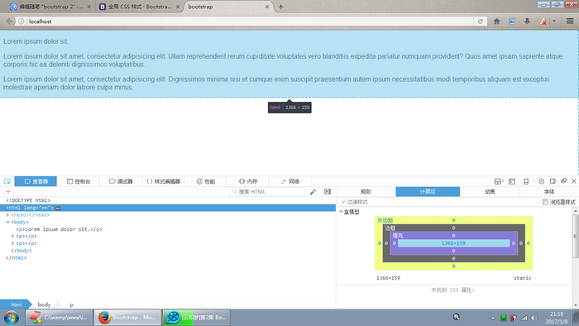Viewport: 579px width, 326px height.
Task: Expand the second p element node
Action: coord(13,237)
